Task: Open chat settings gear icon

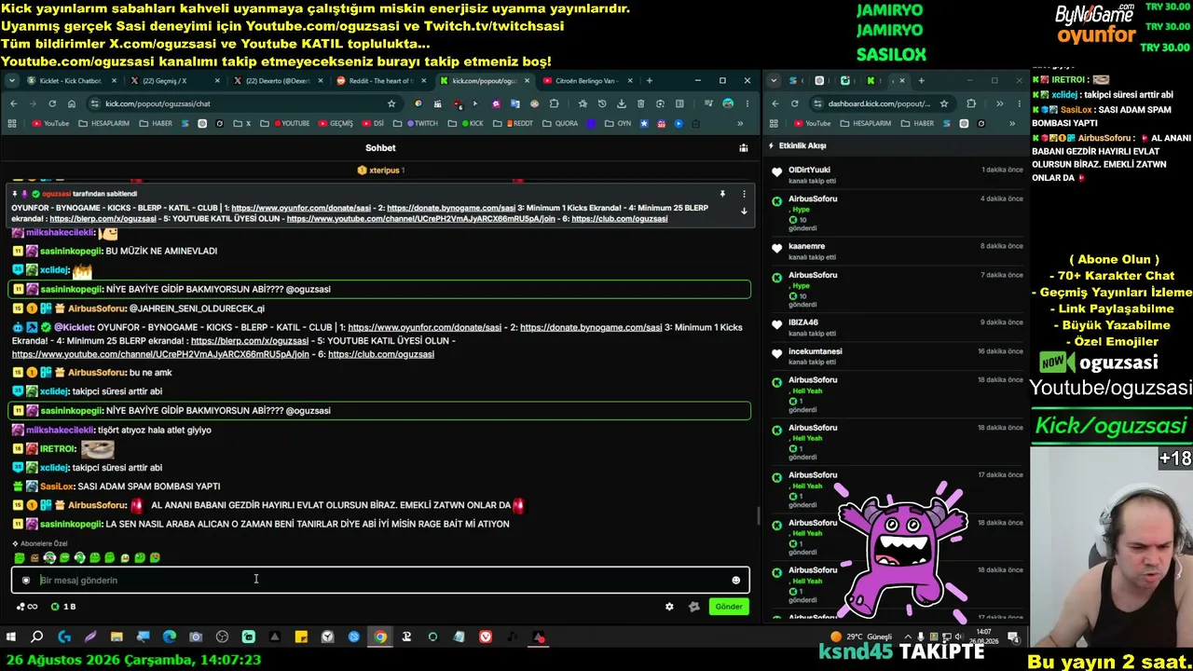Action: (669, 607)
